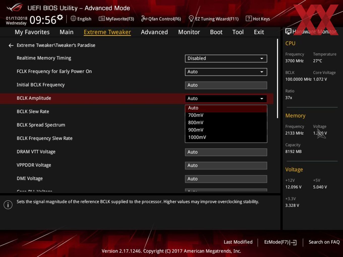Open FCLK Frequency for Early Power On dropdown
This screenshot has height=257, width=343.
click(x=226, y=72)
